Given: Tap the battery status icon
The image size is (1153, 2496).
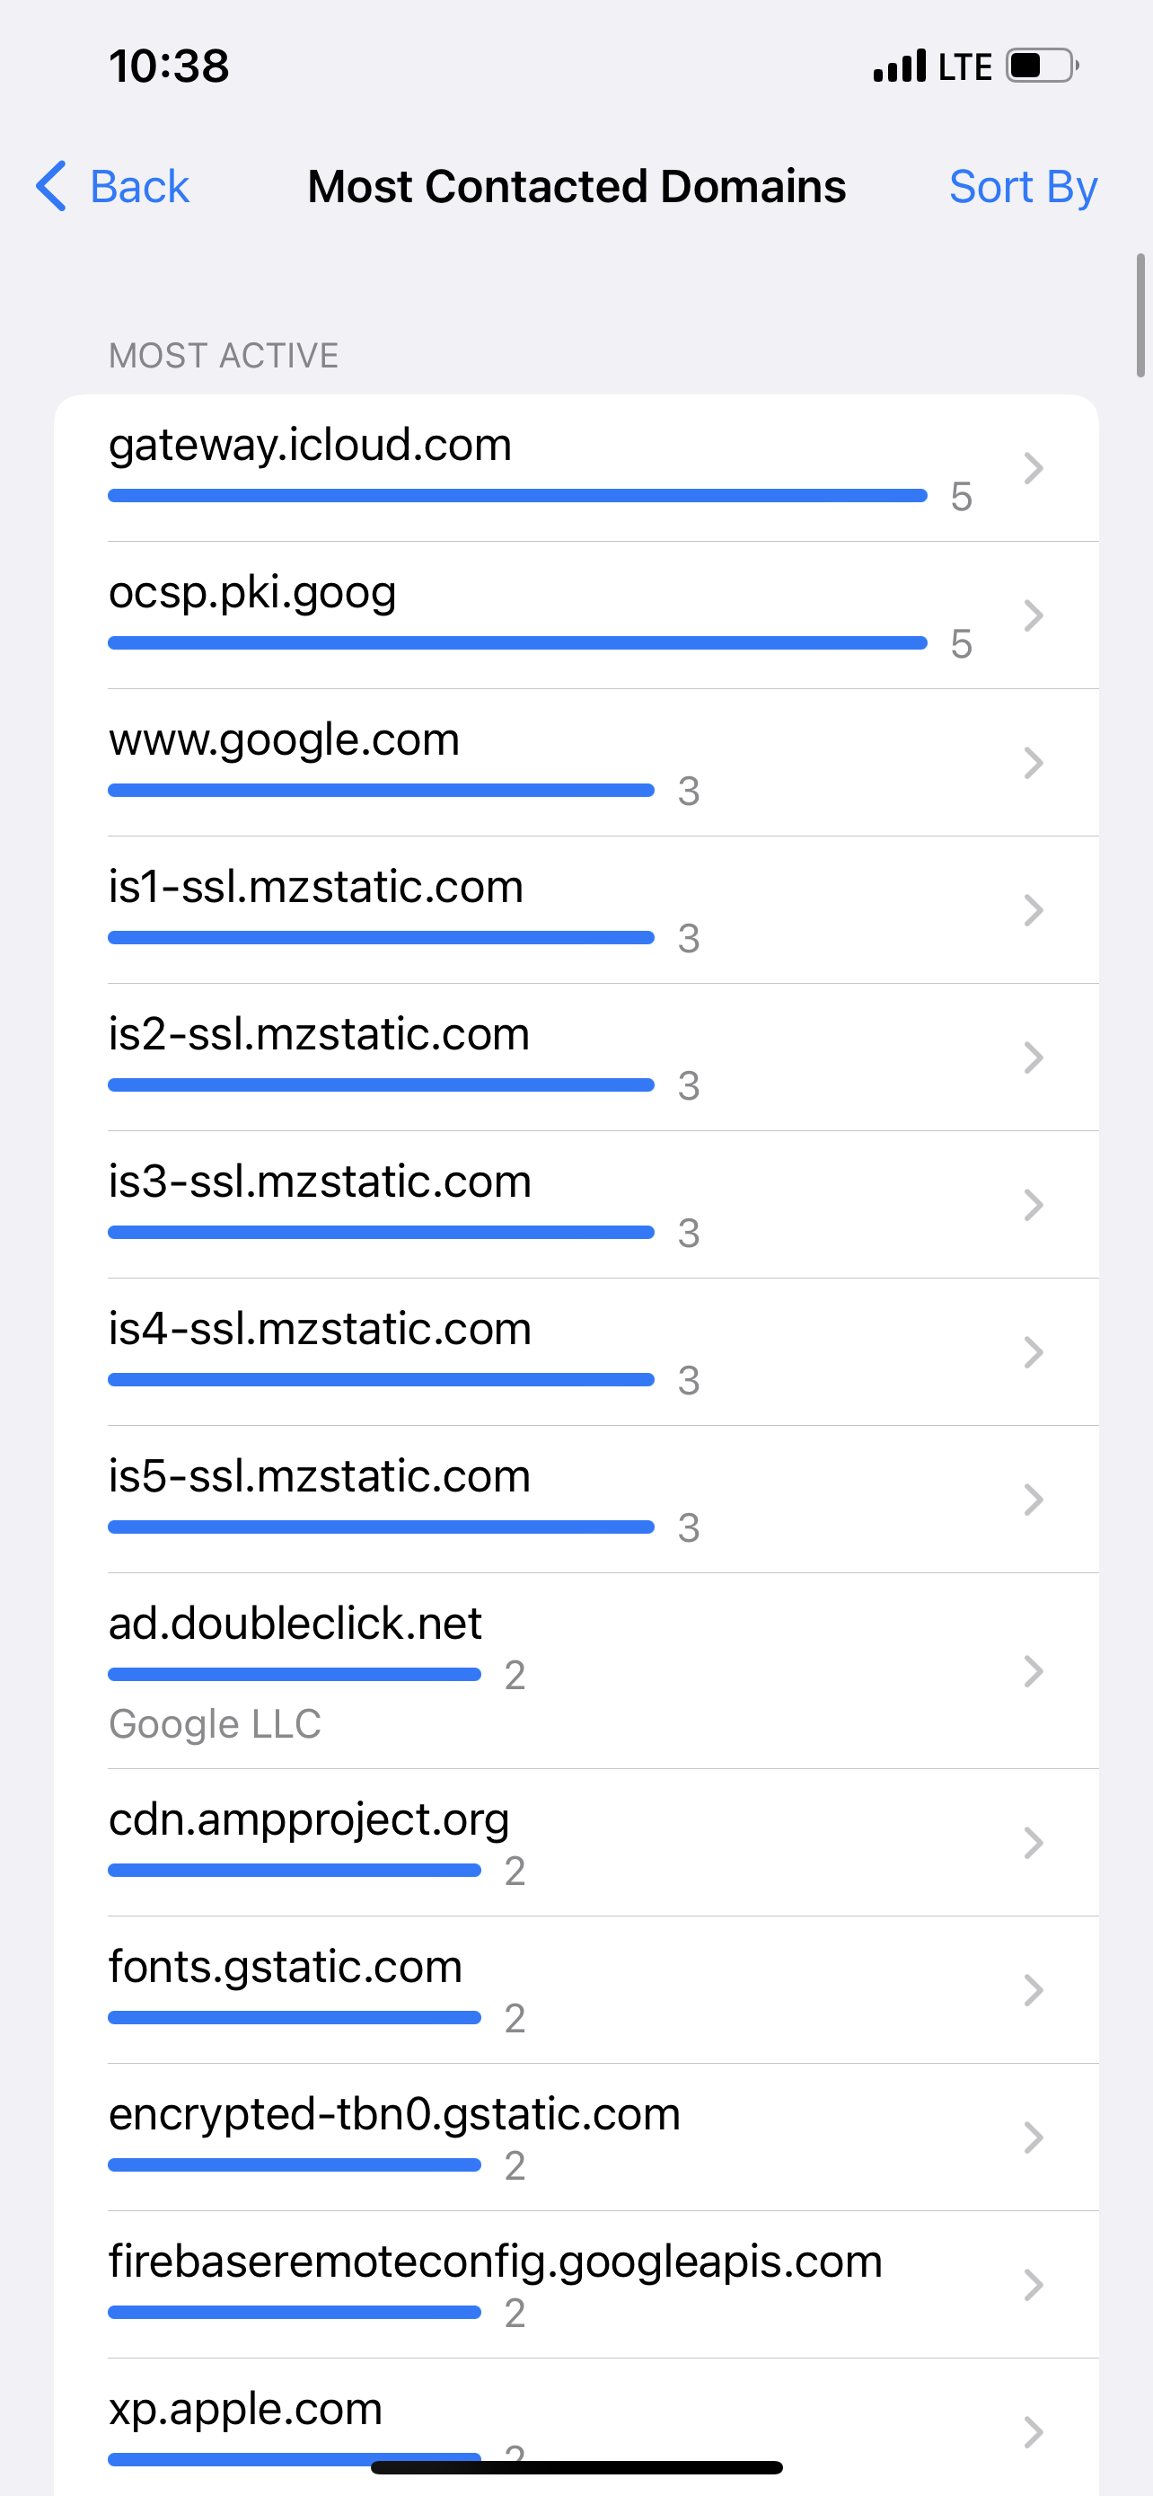Looking at the screenshot, I should coord(1042,66).
